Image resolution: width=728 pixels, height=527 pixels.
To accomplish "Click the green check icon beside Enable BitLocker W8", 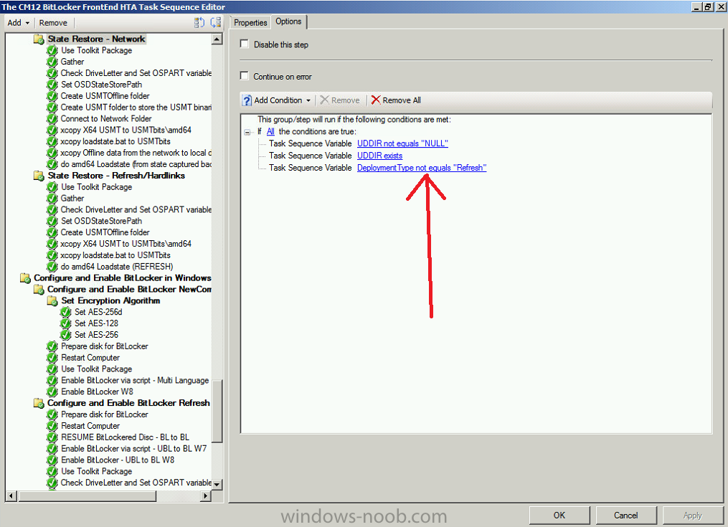I will pos(52,392).
